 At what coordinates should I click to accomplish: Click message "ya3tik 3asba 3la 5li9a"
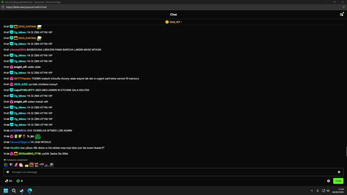[x=55, y=154]
